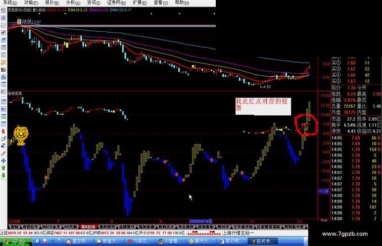
Task: Click the 现价 7.70 quote row
Action: (344, 88)
